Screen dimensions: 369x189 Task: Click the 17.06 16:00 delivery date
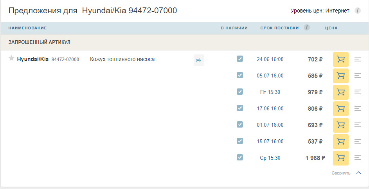270,109
